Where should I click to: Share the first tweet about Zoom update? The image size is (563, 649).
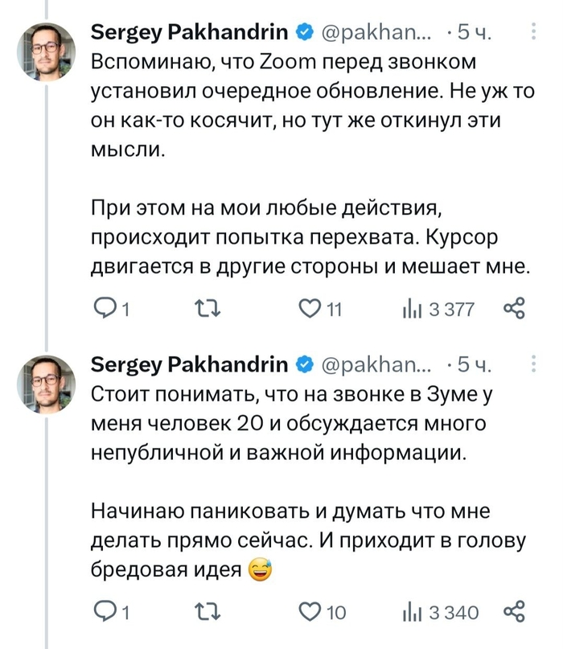click(513, 309)
